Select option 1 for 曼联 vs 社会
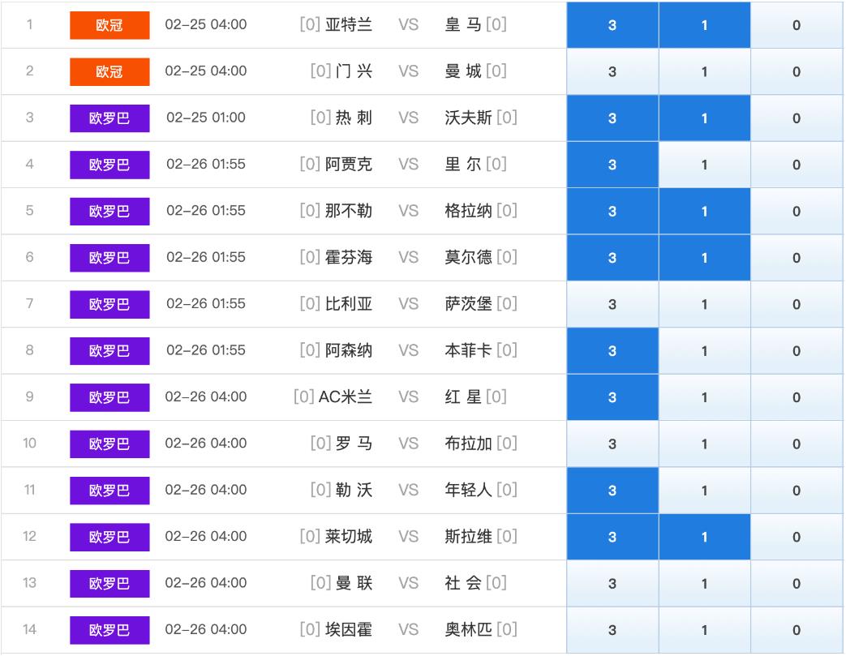 click(x=705, y=583)
